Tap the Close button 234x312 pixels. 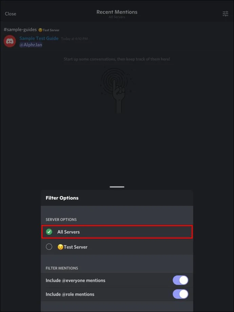pos(11,14)
